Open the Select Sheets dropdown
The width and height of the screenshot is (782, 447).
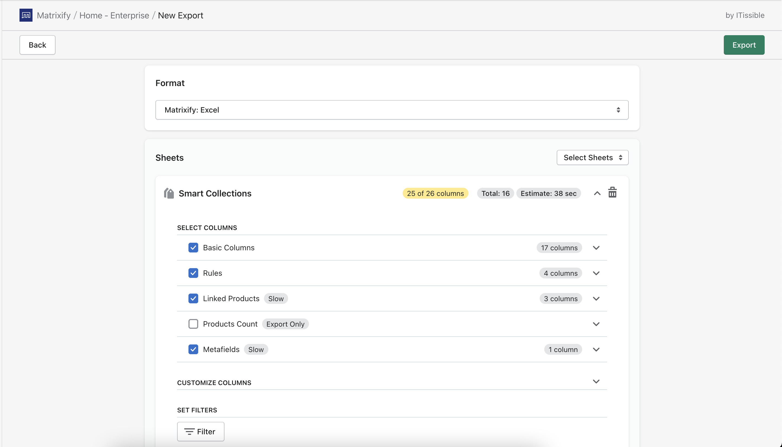point(592,157)
